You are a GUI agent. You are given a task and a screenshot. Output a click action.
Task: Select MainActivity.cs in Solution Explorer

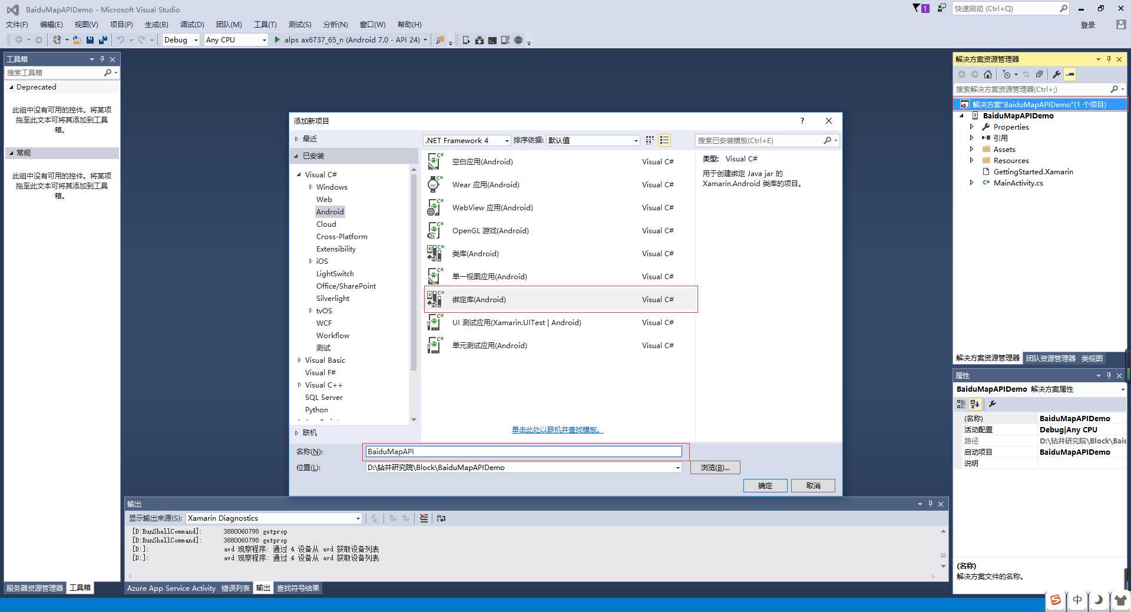tap(1018, 183)
